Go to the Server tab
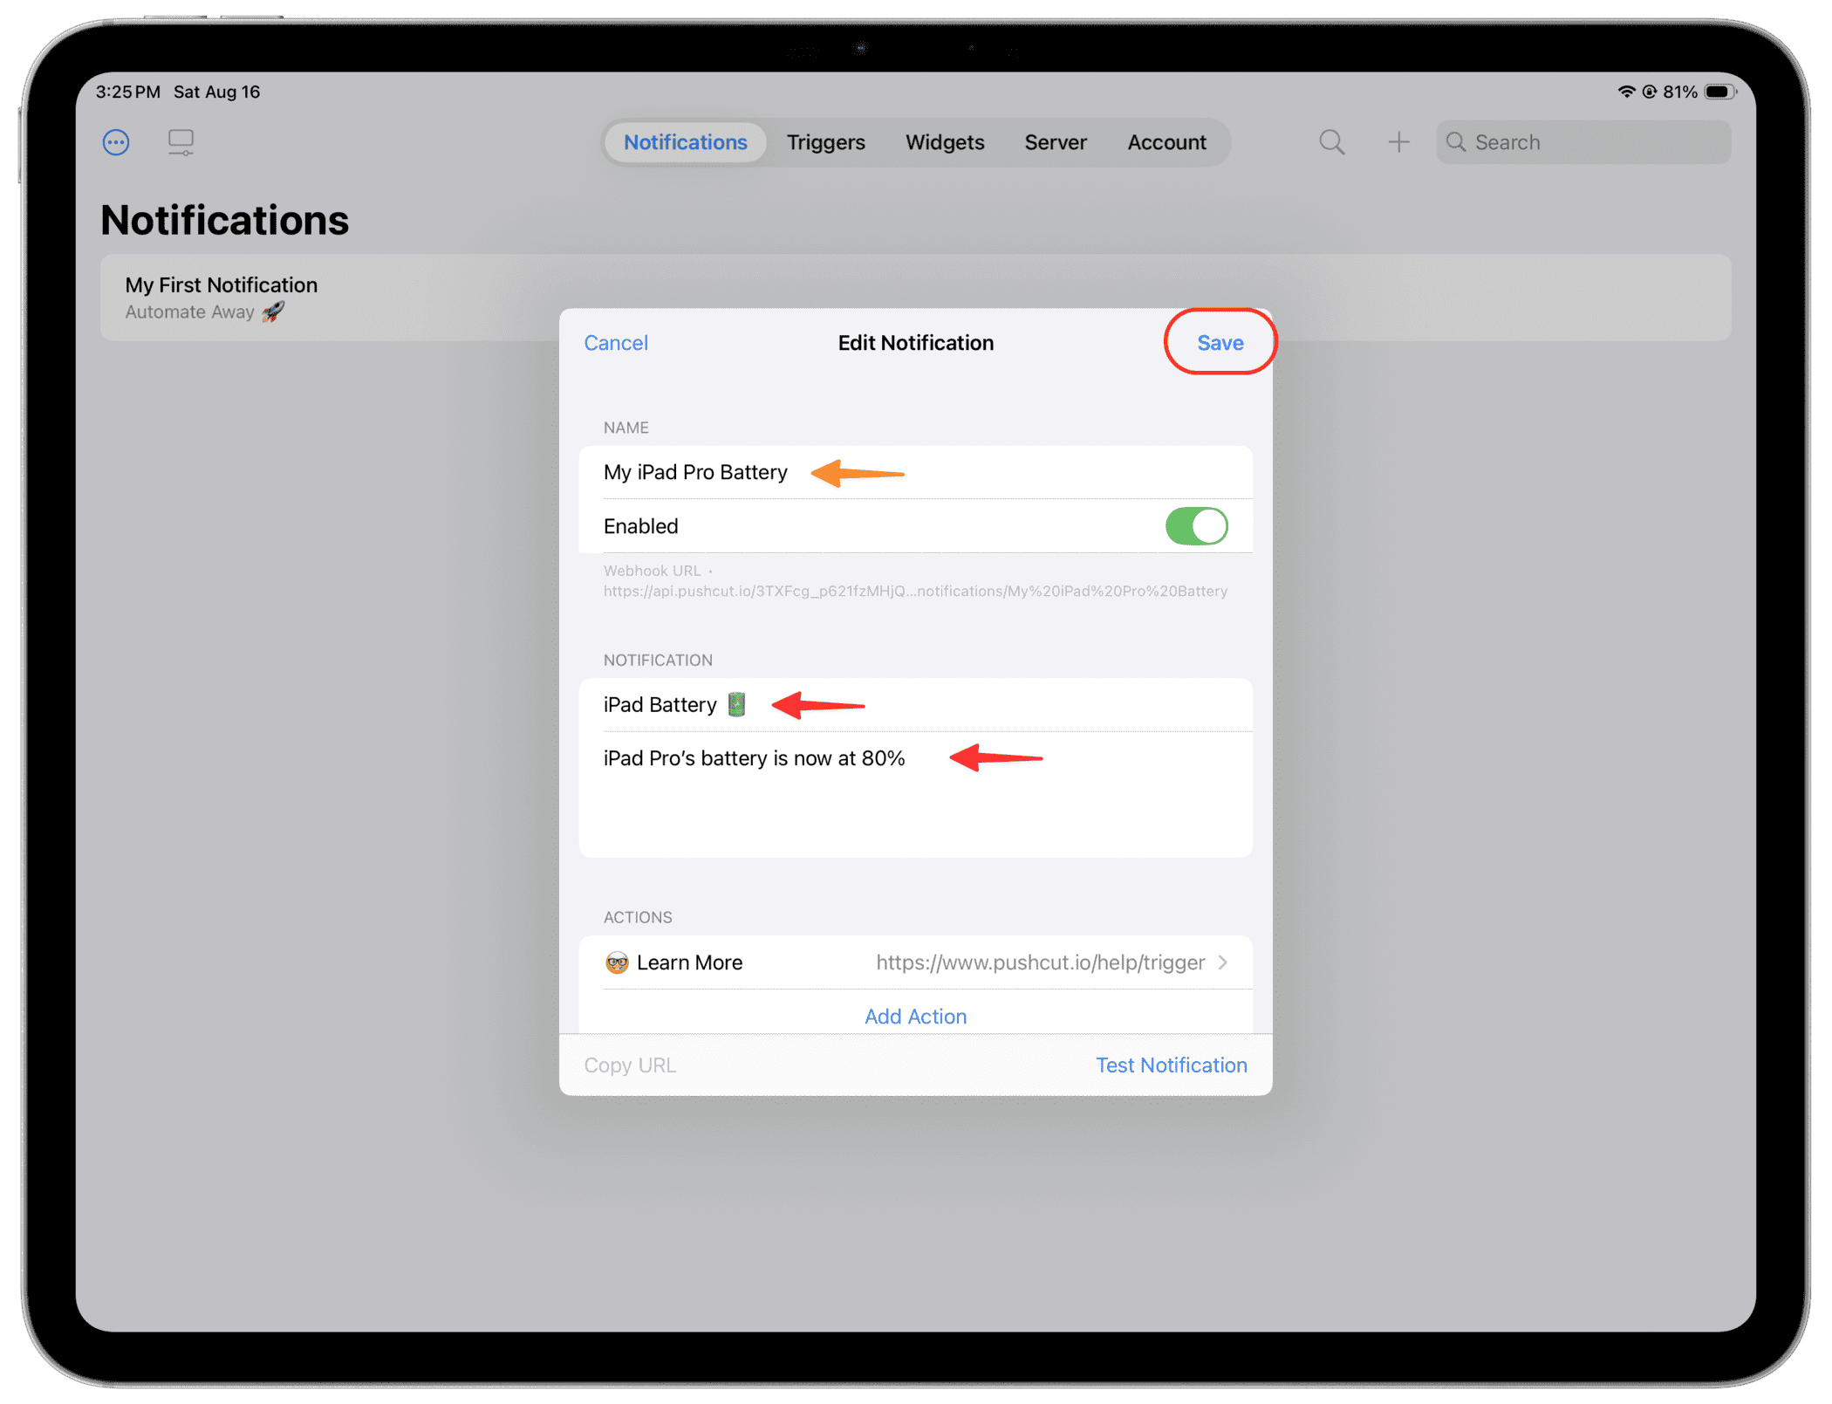Screen dimensions: 1832x1404 click(x=1056, y=142)
